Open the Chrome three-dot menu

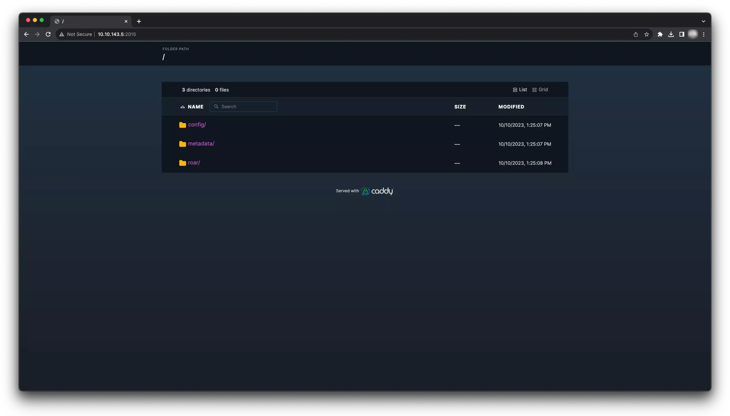pos(704,34)
